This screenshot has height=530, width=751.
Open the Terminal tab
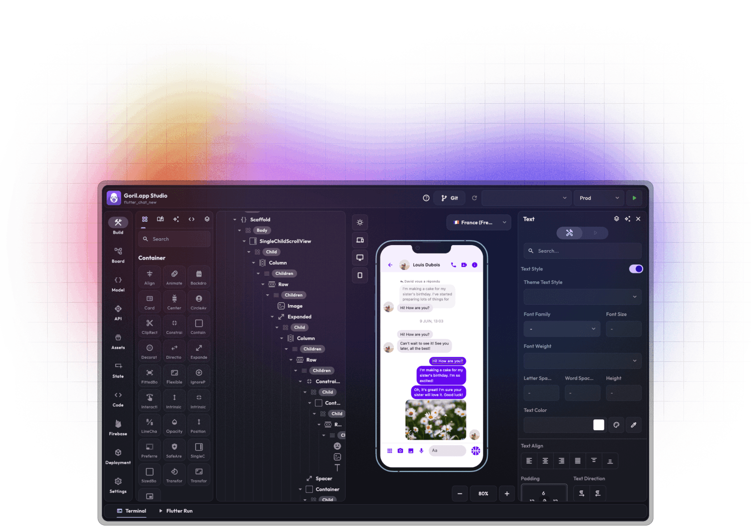point(132,511)
